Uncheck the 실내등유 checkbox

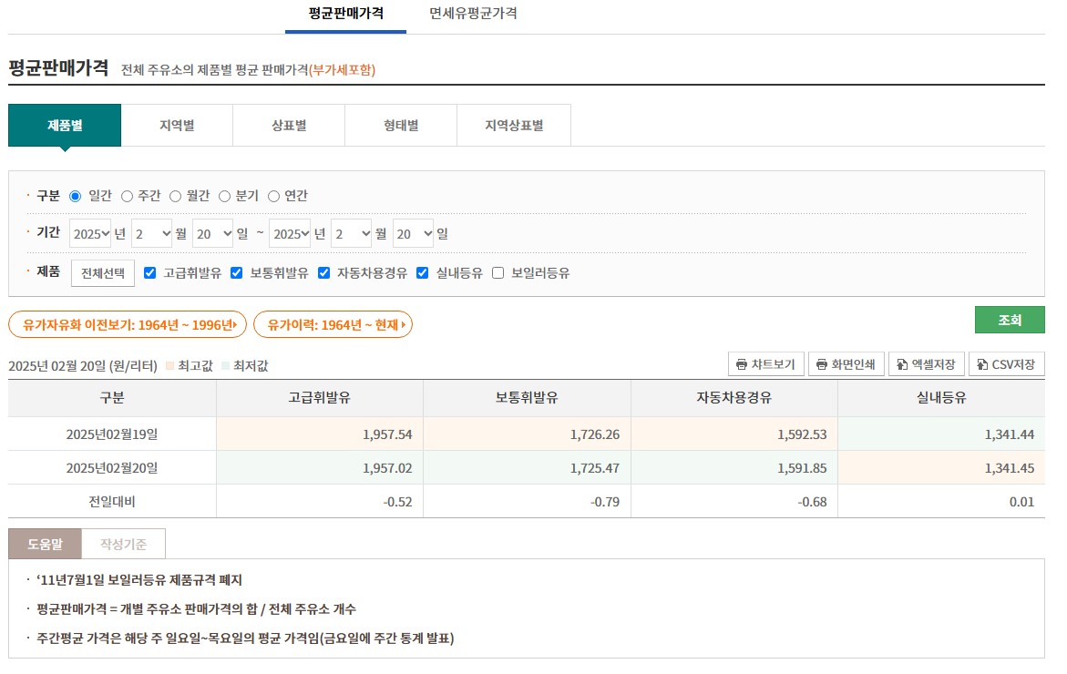pos(423,272)
